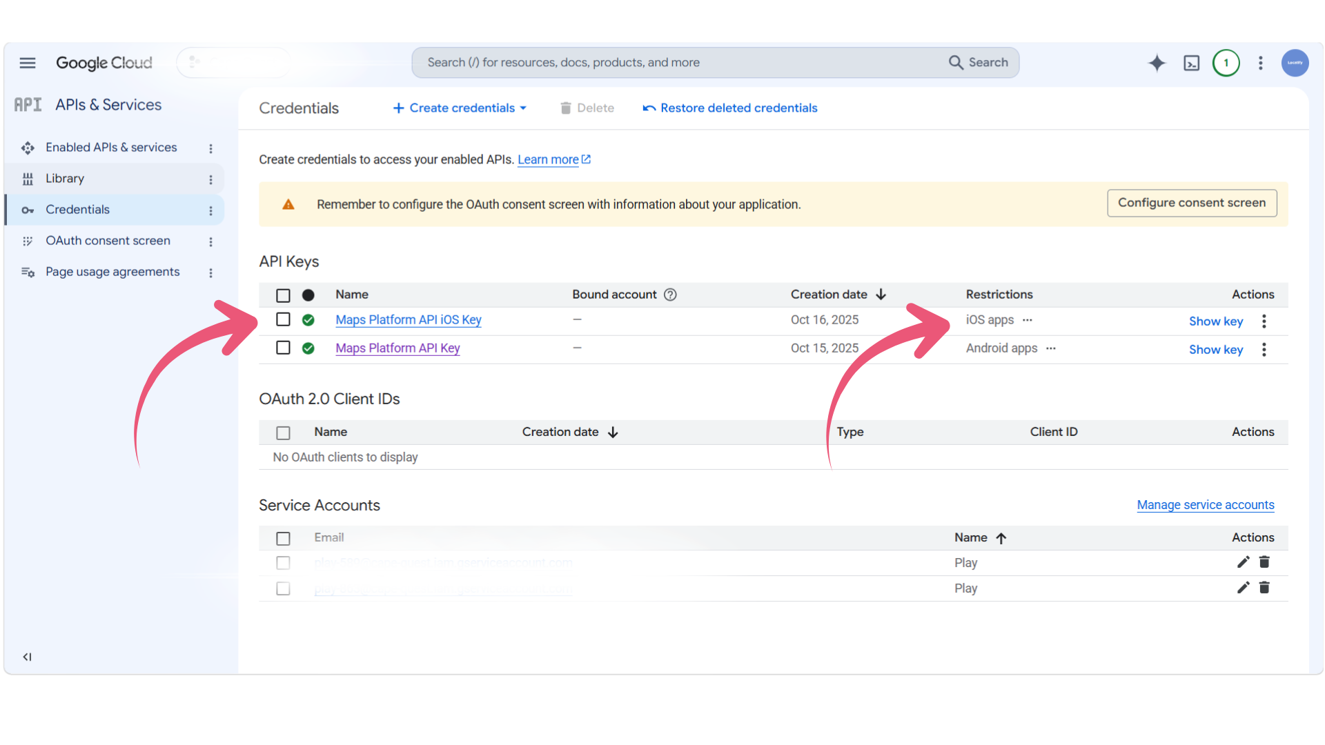The image size is (1325, 745).
Task: Open the Maps Platform API Key link
Action: click(397, 348)
